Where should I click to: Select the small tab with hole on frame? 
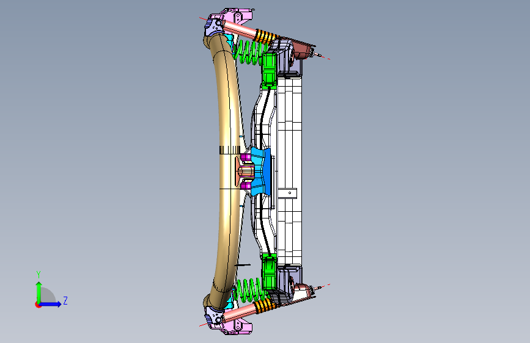288,193
